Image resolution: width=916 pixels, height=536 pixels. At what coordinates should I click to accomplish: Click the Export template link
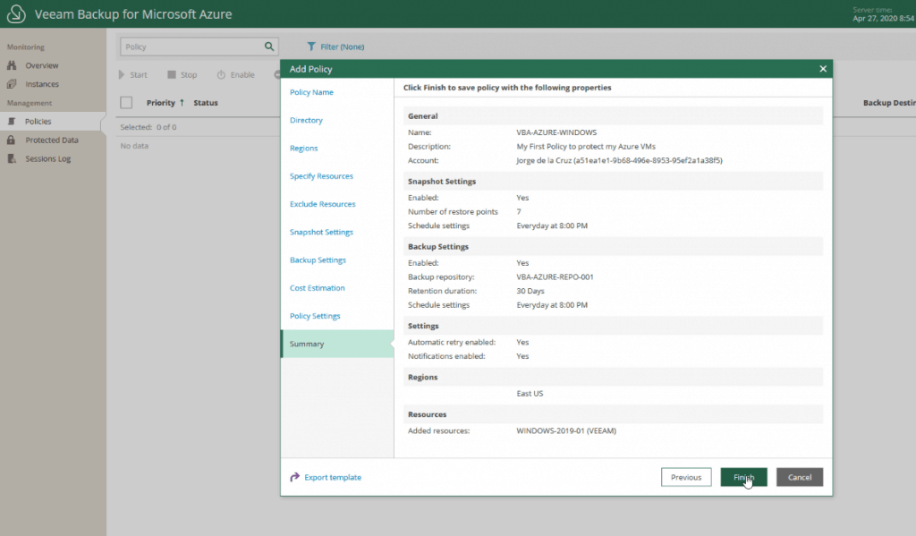(x=333, y=478)
